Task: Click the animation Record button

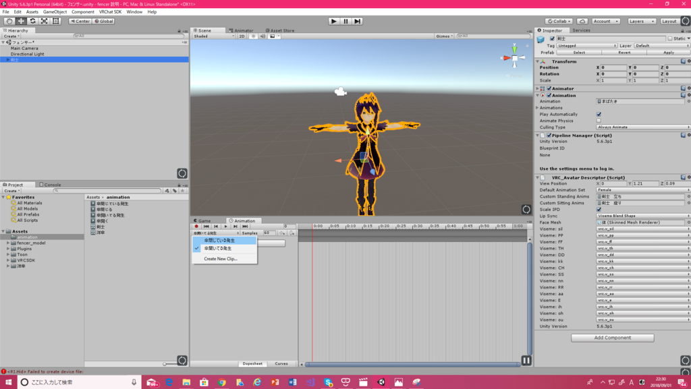Action: pos(196,226)
